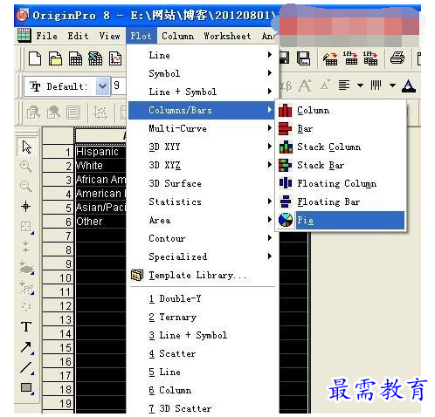The height and width of the screenshot is (417, 435).
Task: Click the font size field showing 9
Action: (119, 85)
